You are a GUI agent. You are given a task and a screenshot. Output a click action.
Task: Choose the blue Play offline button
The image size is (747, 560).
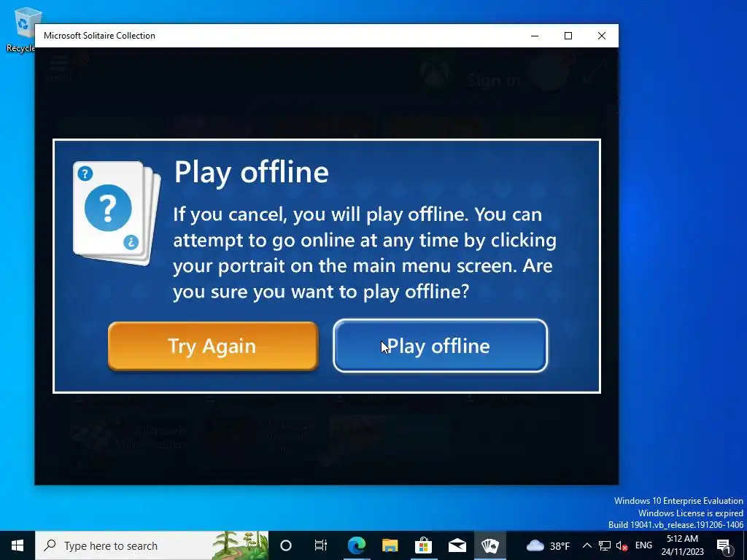pyautogui.click(x=440, y=346)
